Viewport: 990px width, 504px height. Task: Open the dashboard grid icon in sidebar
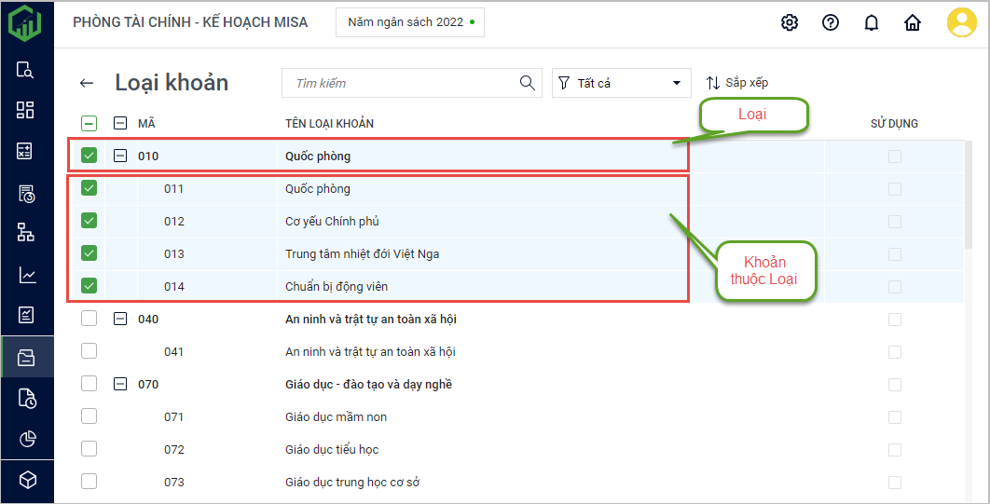pyautogui.click(x=26, y=110)
